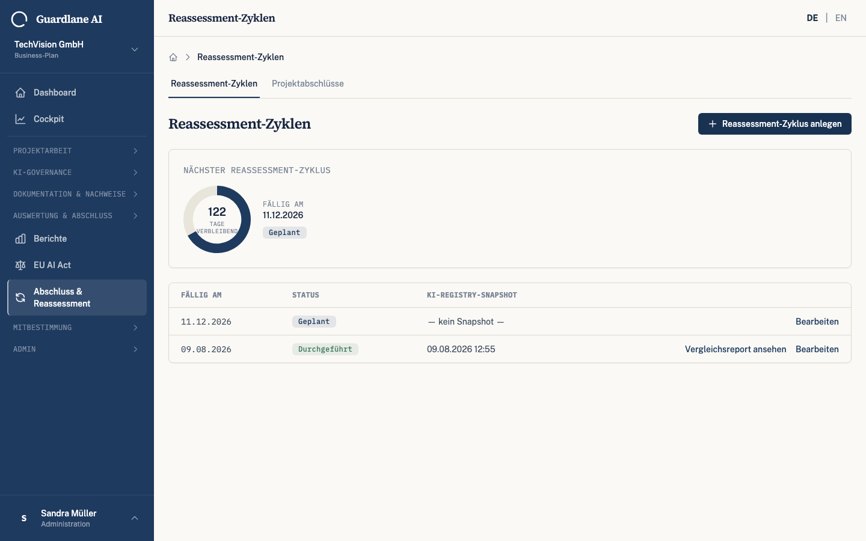Click the '— kein Snapshot —' cell
Screen dimensions: 866x541
466,322
